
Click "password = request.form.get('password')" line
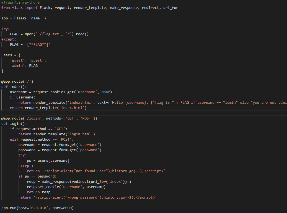tap(60, 150)
